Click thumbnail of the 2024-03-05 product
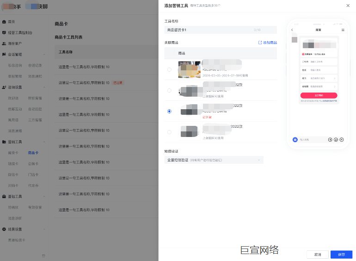356x261 pixels. pyautogui.click(x=190, y=70)
